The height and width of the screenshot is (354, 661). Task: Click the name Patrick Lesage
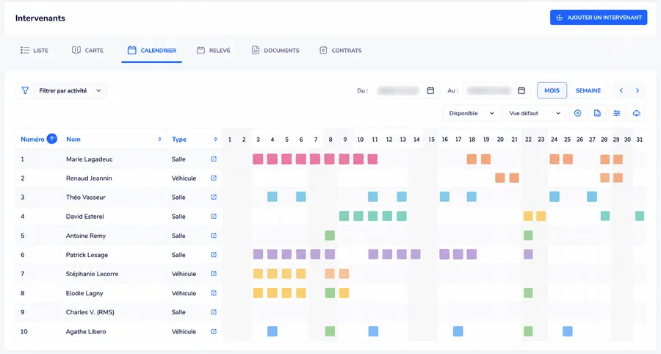pyautogui.click(x=87, y=255)
